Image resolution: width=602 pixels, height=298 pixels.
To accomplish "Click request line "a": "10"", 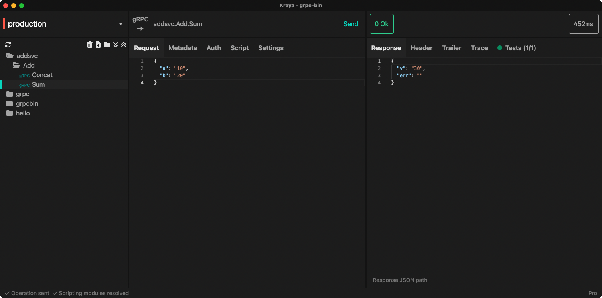I will click(174, 68).
